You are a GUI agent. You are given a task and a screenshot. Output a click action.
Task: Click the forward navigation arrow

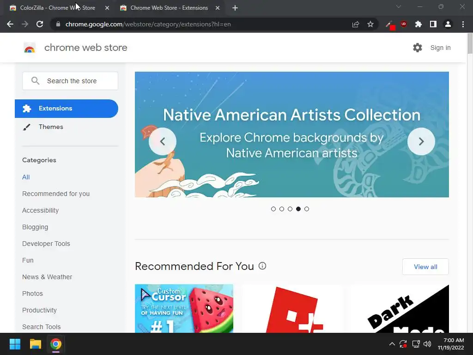click(x=25, y=24)
